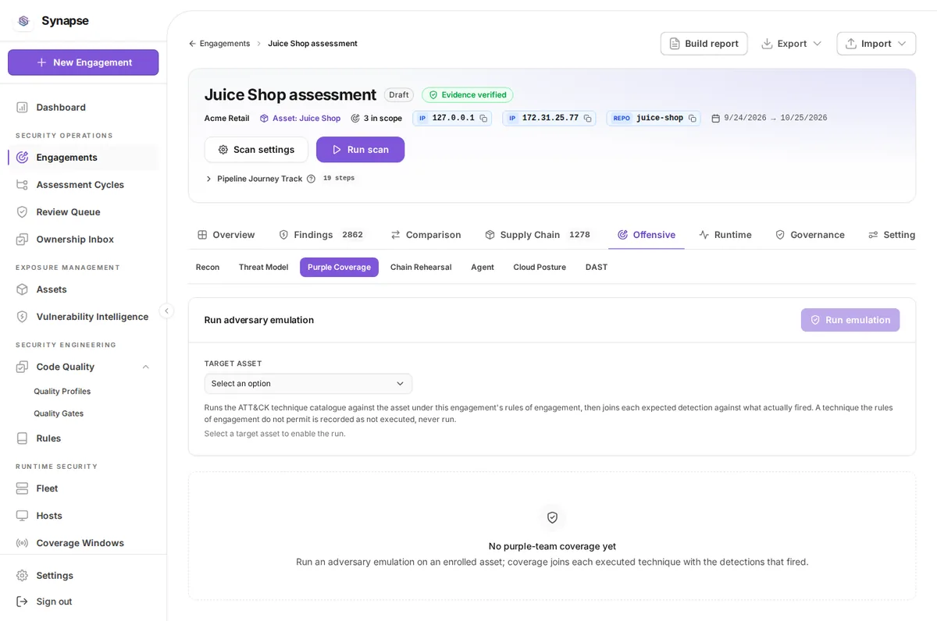Select the Threat Model sub-tab
The image size is (937, 621).
pyautogui.click(x=263, y=267)
